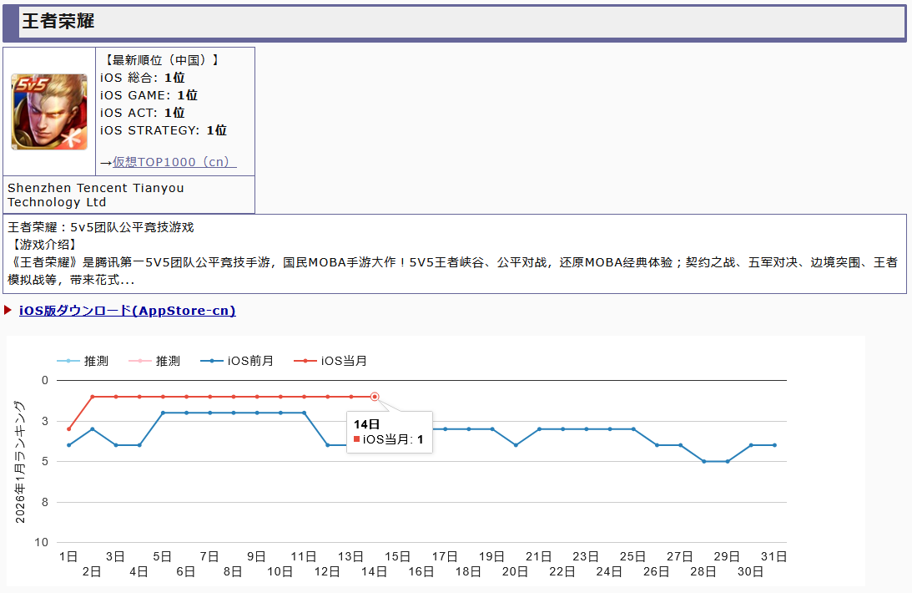This screenshot has width=912, height=593.
Task: Toggle the pink 推測 legend entry
Action: click(x=154, y=361)
